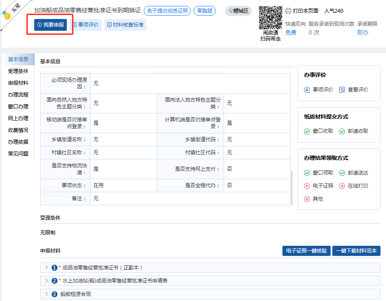Click the 事项评价 icon in 办事评价 panel

307,90
